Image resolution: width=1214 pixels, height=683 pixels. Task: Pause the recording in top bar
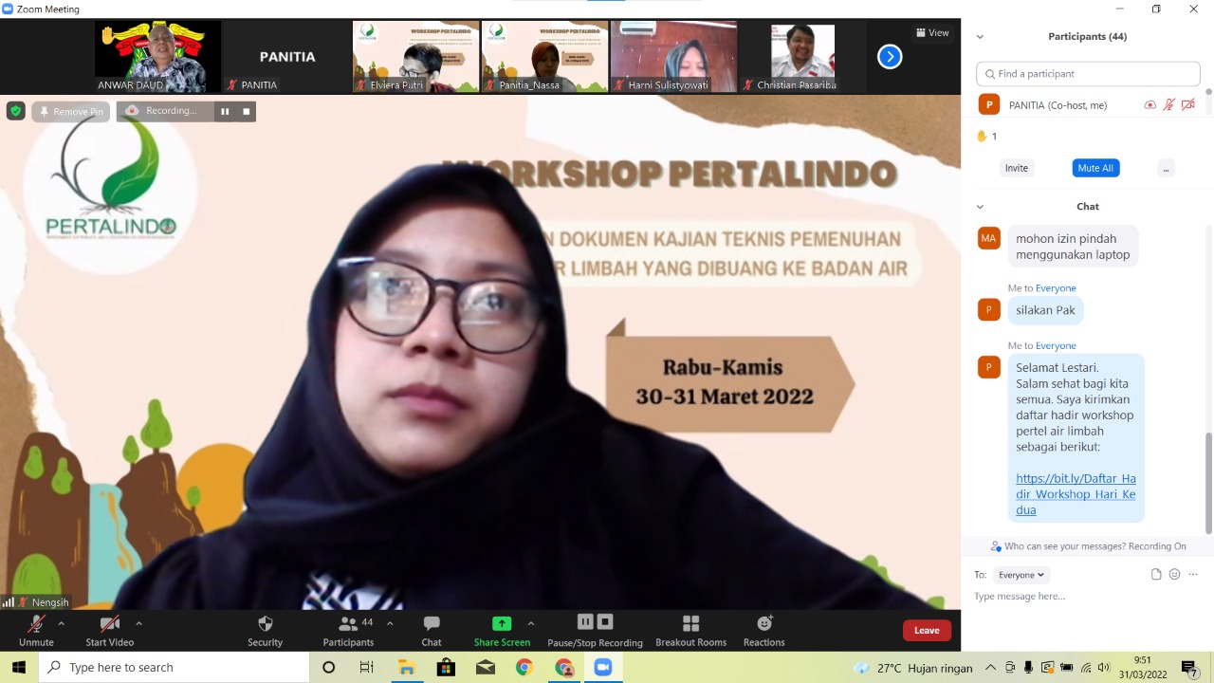tap(225, 111)
